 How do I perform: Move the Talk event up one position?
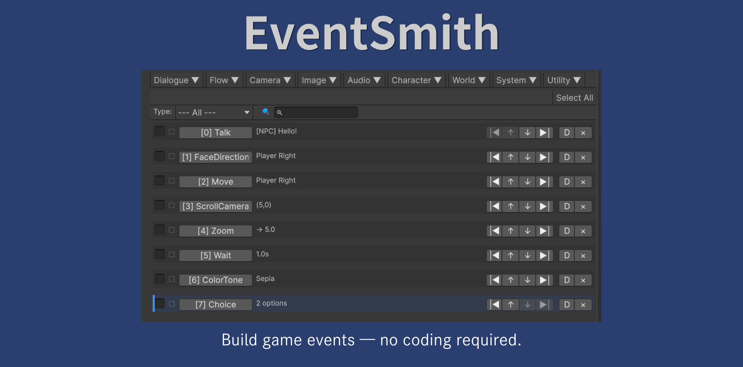click(x=510, y=133)
